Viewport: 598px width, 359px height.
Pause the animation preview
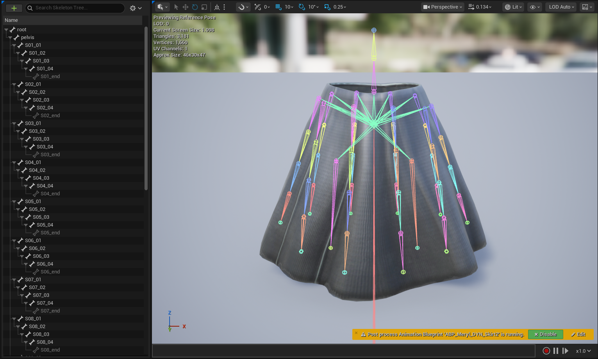click(556, 351)
